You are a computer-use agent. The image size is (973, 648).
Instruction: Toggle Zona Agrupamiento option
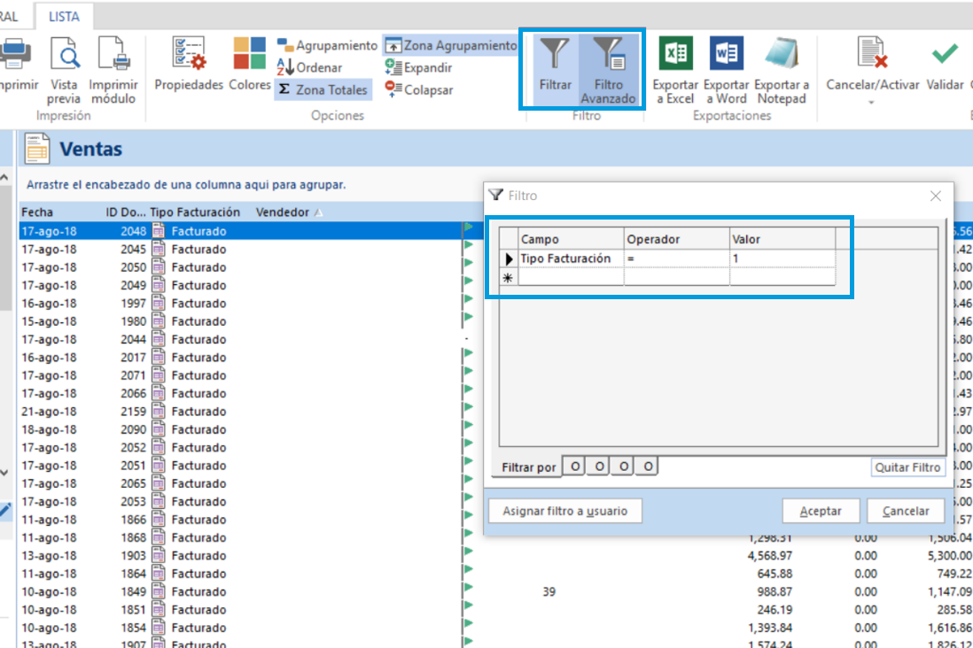451,45
